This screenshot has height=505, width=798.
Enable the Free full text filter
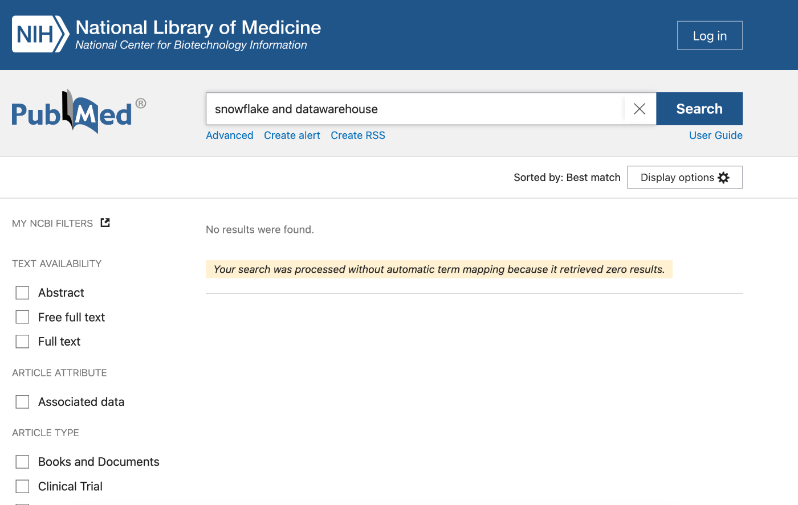coord(22,317)
